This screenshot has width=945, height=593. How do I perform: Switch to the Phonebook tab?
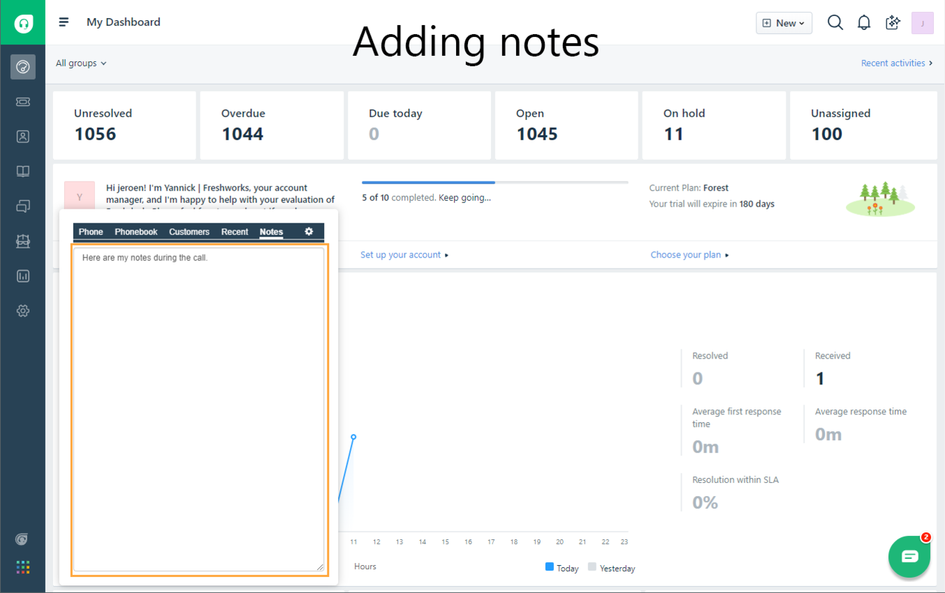[135, 232]
